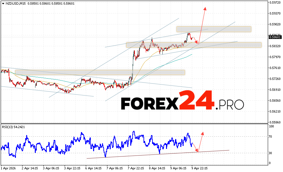Click the FOREX24.PRO logo watermark
283x172 pixels.
coord(182,104)
